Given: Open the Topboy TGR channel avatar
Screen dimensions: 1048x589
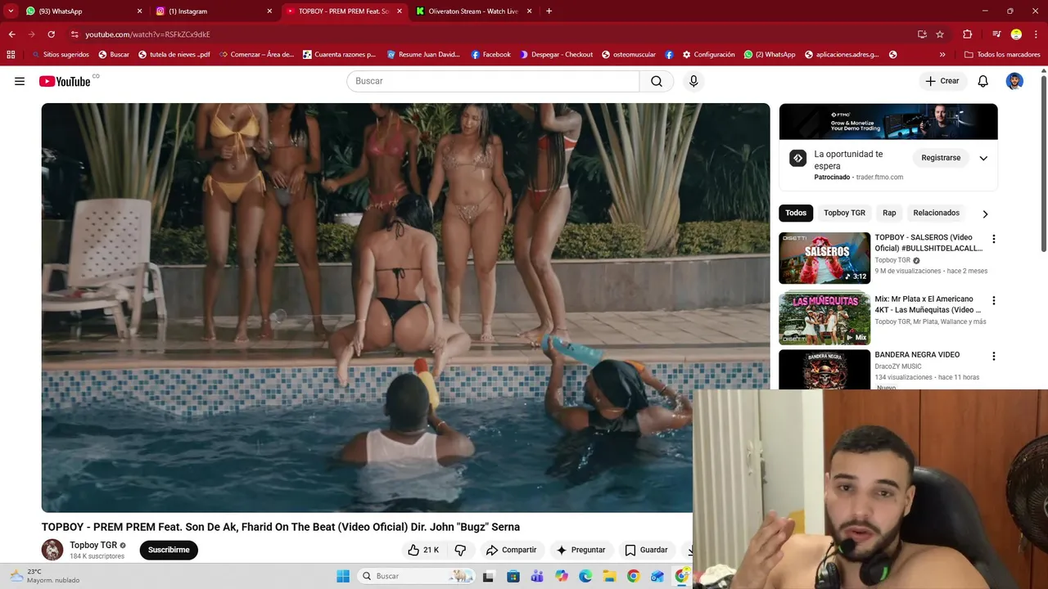Looking at the screenshot, I should [x=52, y=550].
